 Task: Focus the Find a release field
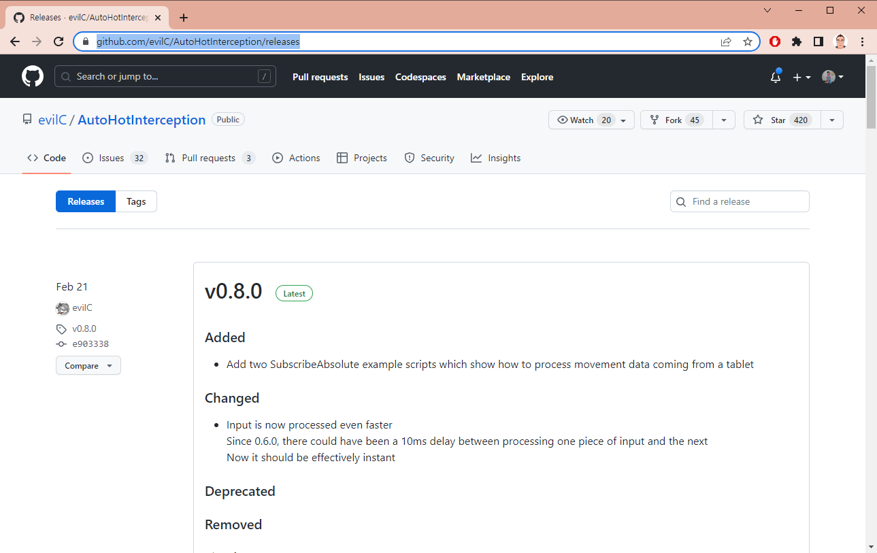[x=740, y=201]
